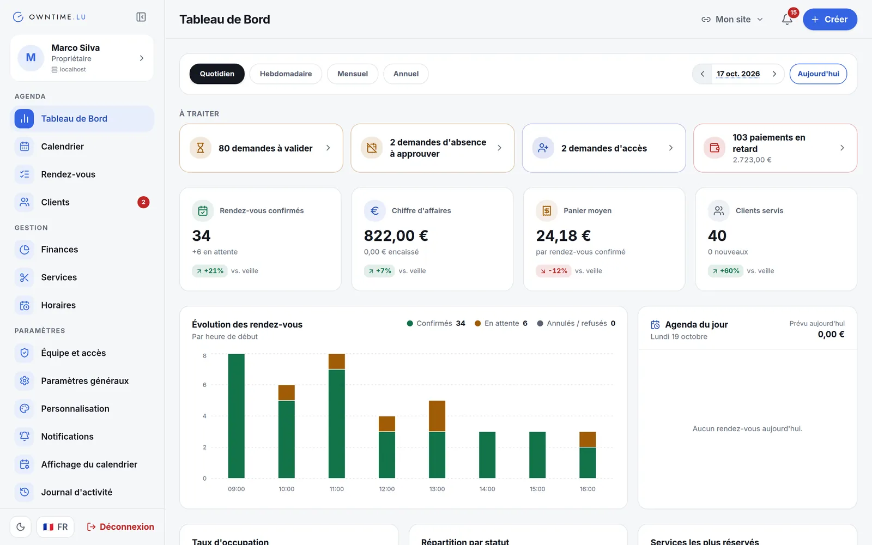Click the Calendrier calendar icon in sidebar
872x545 pixels.
[25, 147]
